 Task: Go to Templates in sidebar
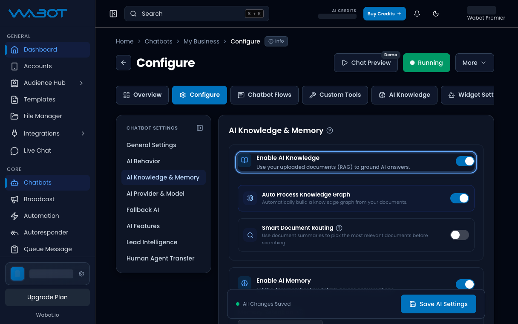[x=48, y=99]
